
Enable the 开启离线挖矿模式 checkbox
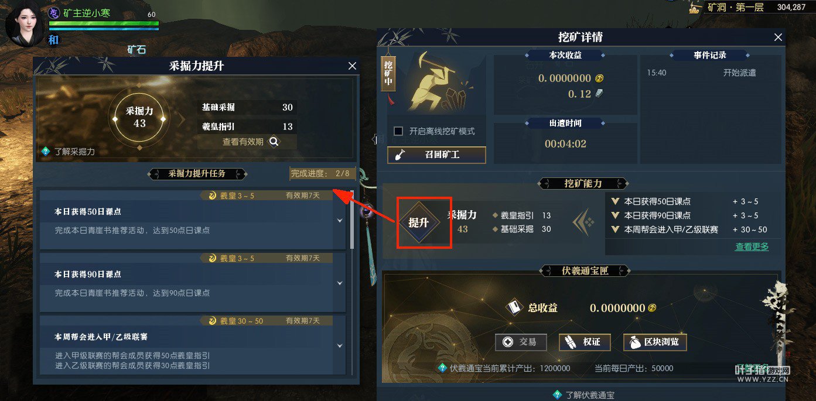[398, 131]
